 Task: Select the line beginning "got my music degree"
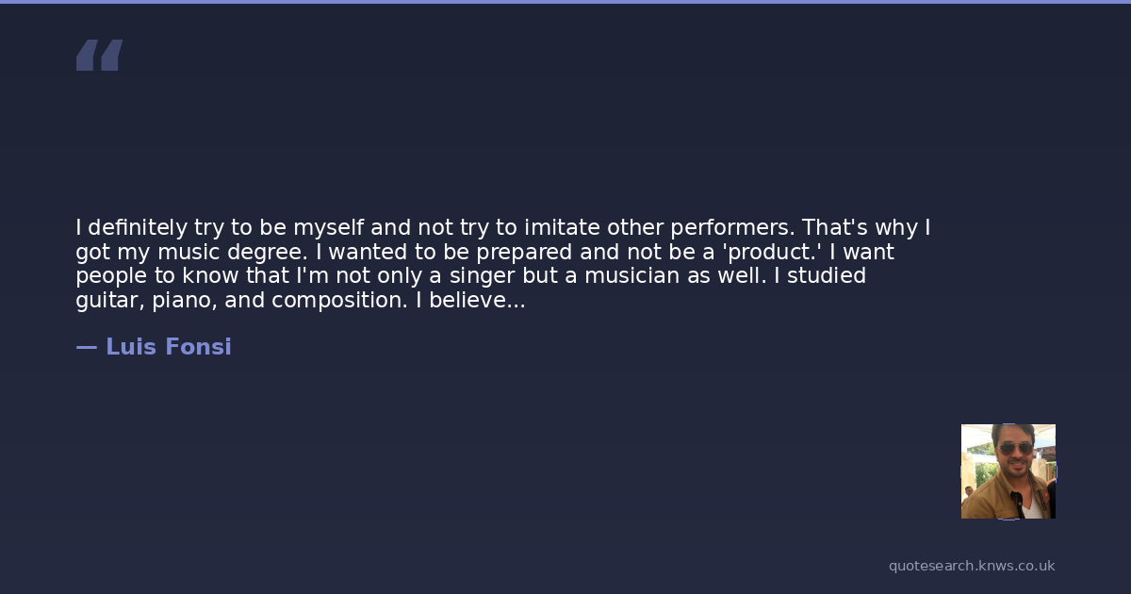point(484,253)
